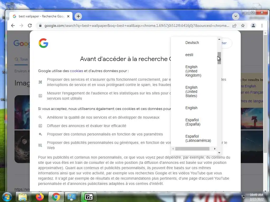This screenshot has height=202, width=270.
Task: Click the language list right scroll arrow
Action: [x=215, y=149]
